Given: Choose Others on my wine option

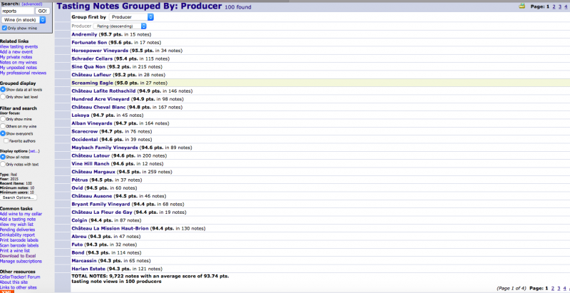Looking at the screenshot, I should [x=3, y=126].
